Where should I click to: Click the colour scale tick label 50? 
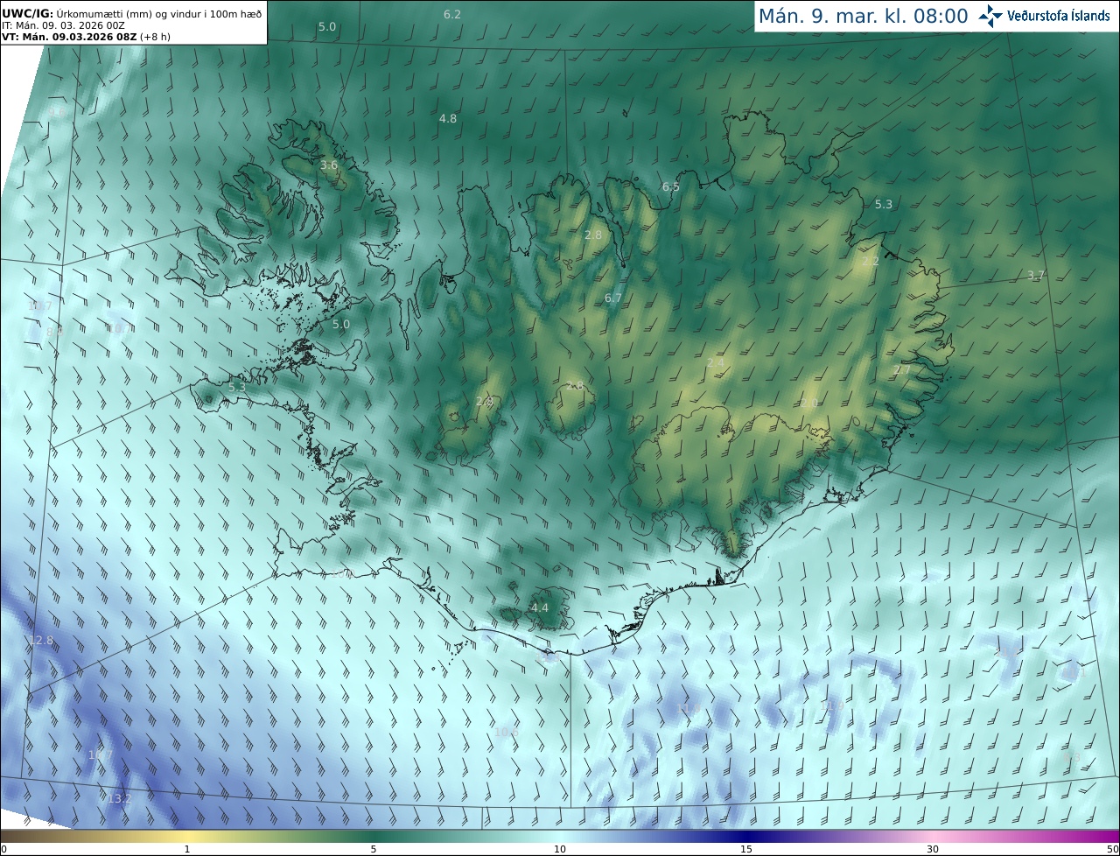(x=1113, y=849)
